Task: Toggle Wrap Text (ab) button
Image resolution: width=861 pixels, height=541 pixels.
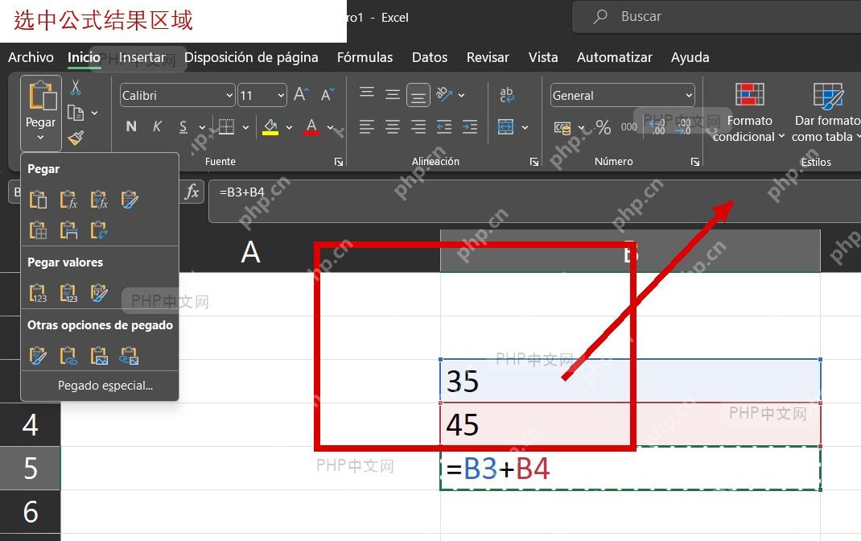Action: (507, 94)
